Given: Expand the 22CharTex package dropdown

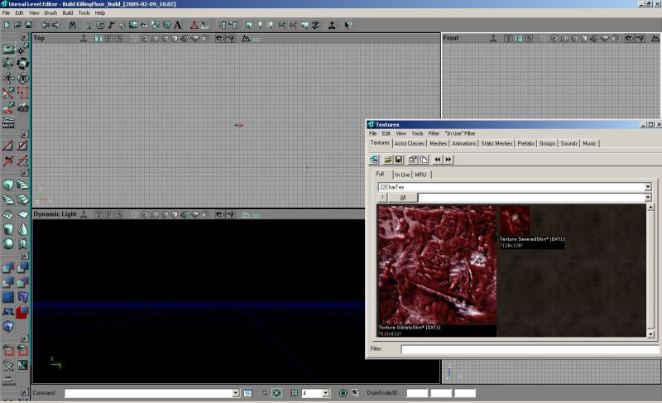Looking at the screenshot, I should 648,187.
